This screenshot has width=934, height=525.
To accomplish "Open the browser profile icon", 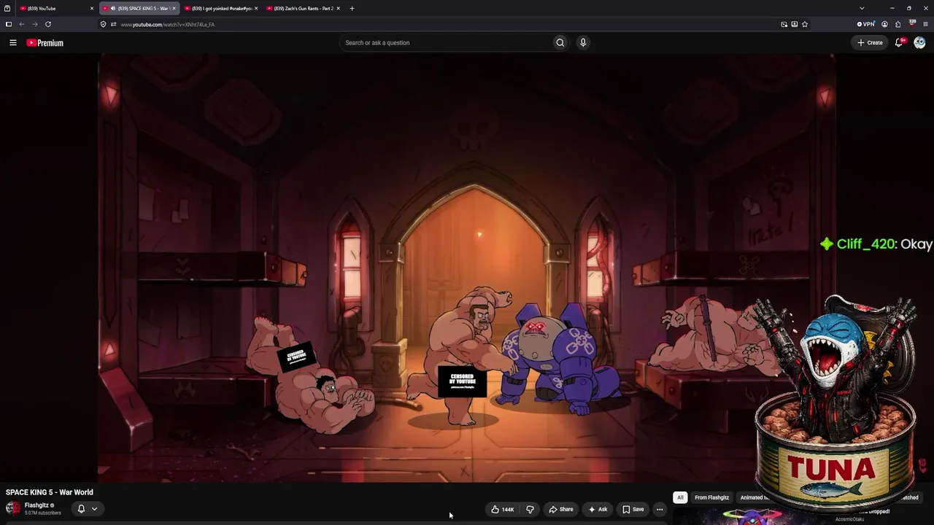I will [884, 24].
